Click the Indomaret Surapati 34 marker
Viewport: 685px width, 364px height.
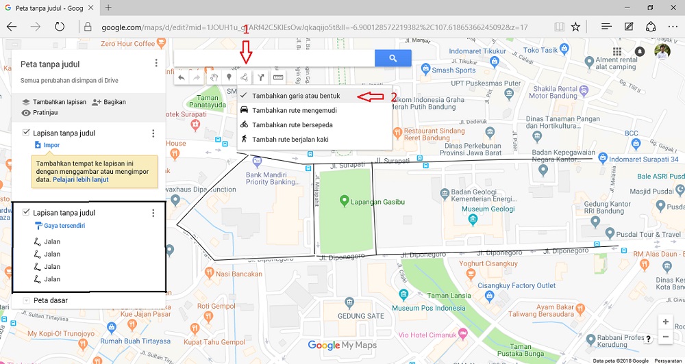pos(603,156)
